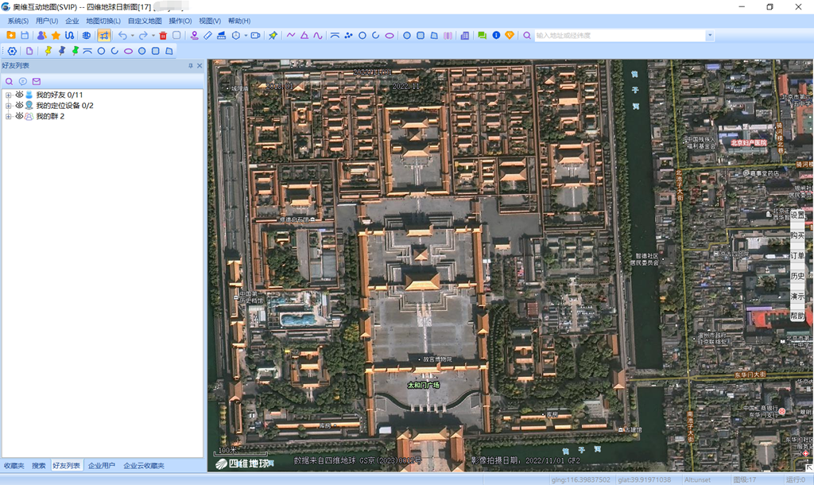Open the green chat messages icon
This screenshot has width=814, height=485.
[x=483, y=35]
